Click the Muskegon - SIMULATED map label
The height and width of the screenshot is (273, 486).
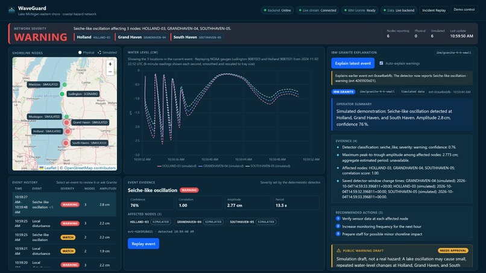pos(45,116)
